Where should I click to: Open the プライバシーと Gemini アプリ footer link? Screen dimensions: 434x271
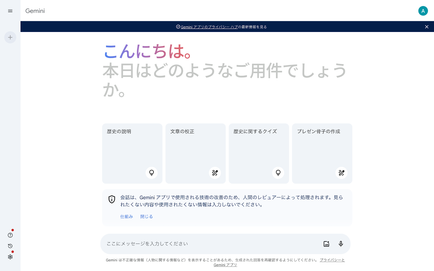click(332, 260)
